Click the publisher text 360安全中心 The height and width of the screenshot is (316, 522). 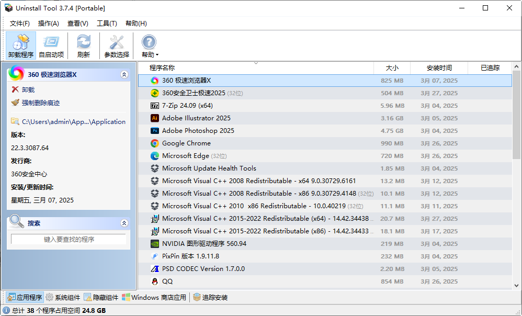click(x=29, y=174)
